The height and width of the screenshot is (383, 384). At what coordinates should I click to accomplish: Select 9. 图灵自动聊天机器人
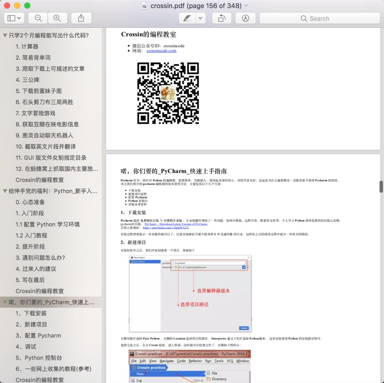coord(44,135)
